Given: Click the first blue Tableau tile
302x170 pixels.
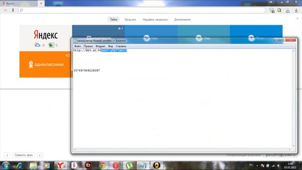Looking at the screenshot, I should click(x=98, y=31).
